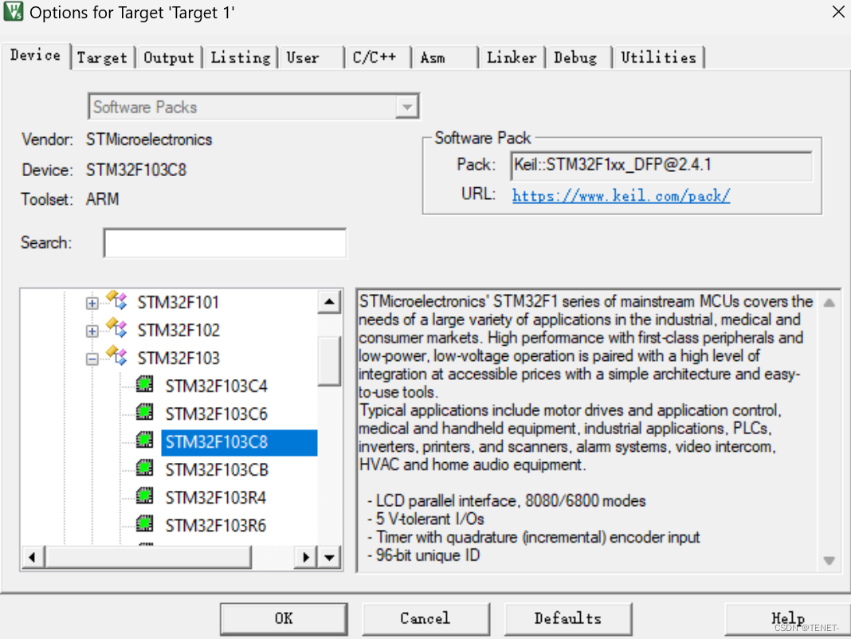
Task: Click the chip icon beside STM32F103R6
Action: tap(144, 524)
